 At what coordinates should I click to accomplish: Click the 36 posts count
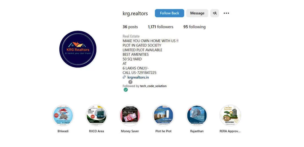tap(130, 27)
